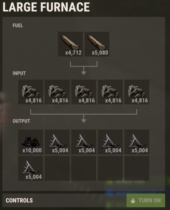Select the wood stack with 4,712
This screenshot has width=170, height=210.
pyautogui.click(x=70, y=44)
